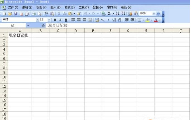Undo the last action

(x=86, y=13)
